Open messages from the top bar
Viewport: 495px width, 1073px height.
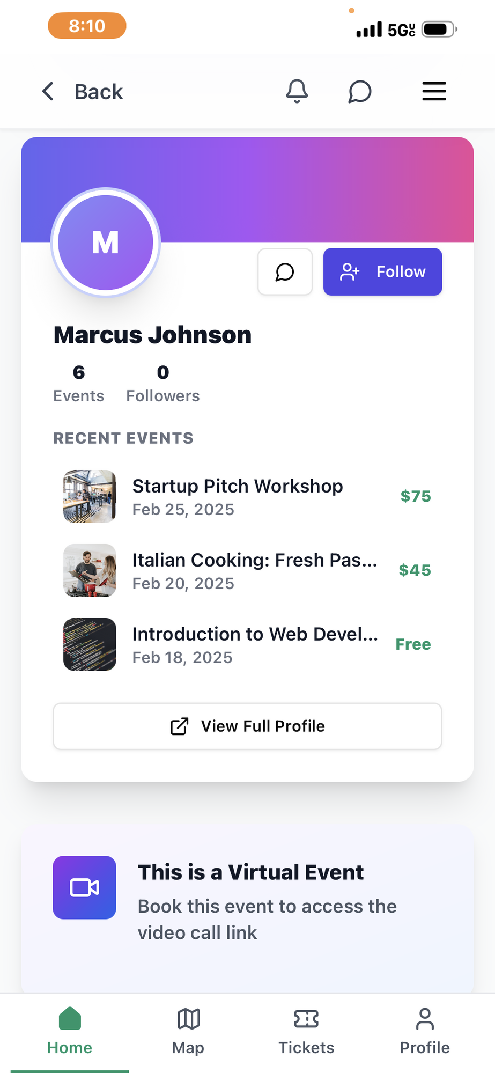360,91
